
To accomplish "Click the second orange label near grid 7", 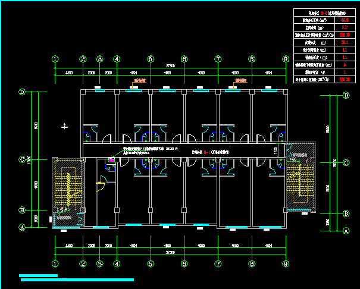I will pos(240,80).
